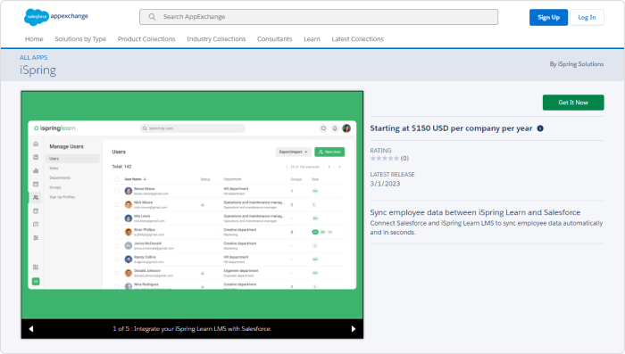Screen dimensions: 625x354
Task: Tick the select-all checkbox in the users table header
Action: (x=117, y=179)
